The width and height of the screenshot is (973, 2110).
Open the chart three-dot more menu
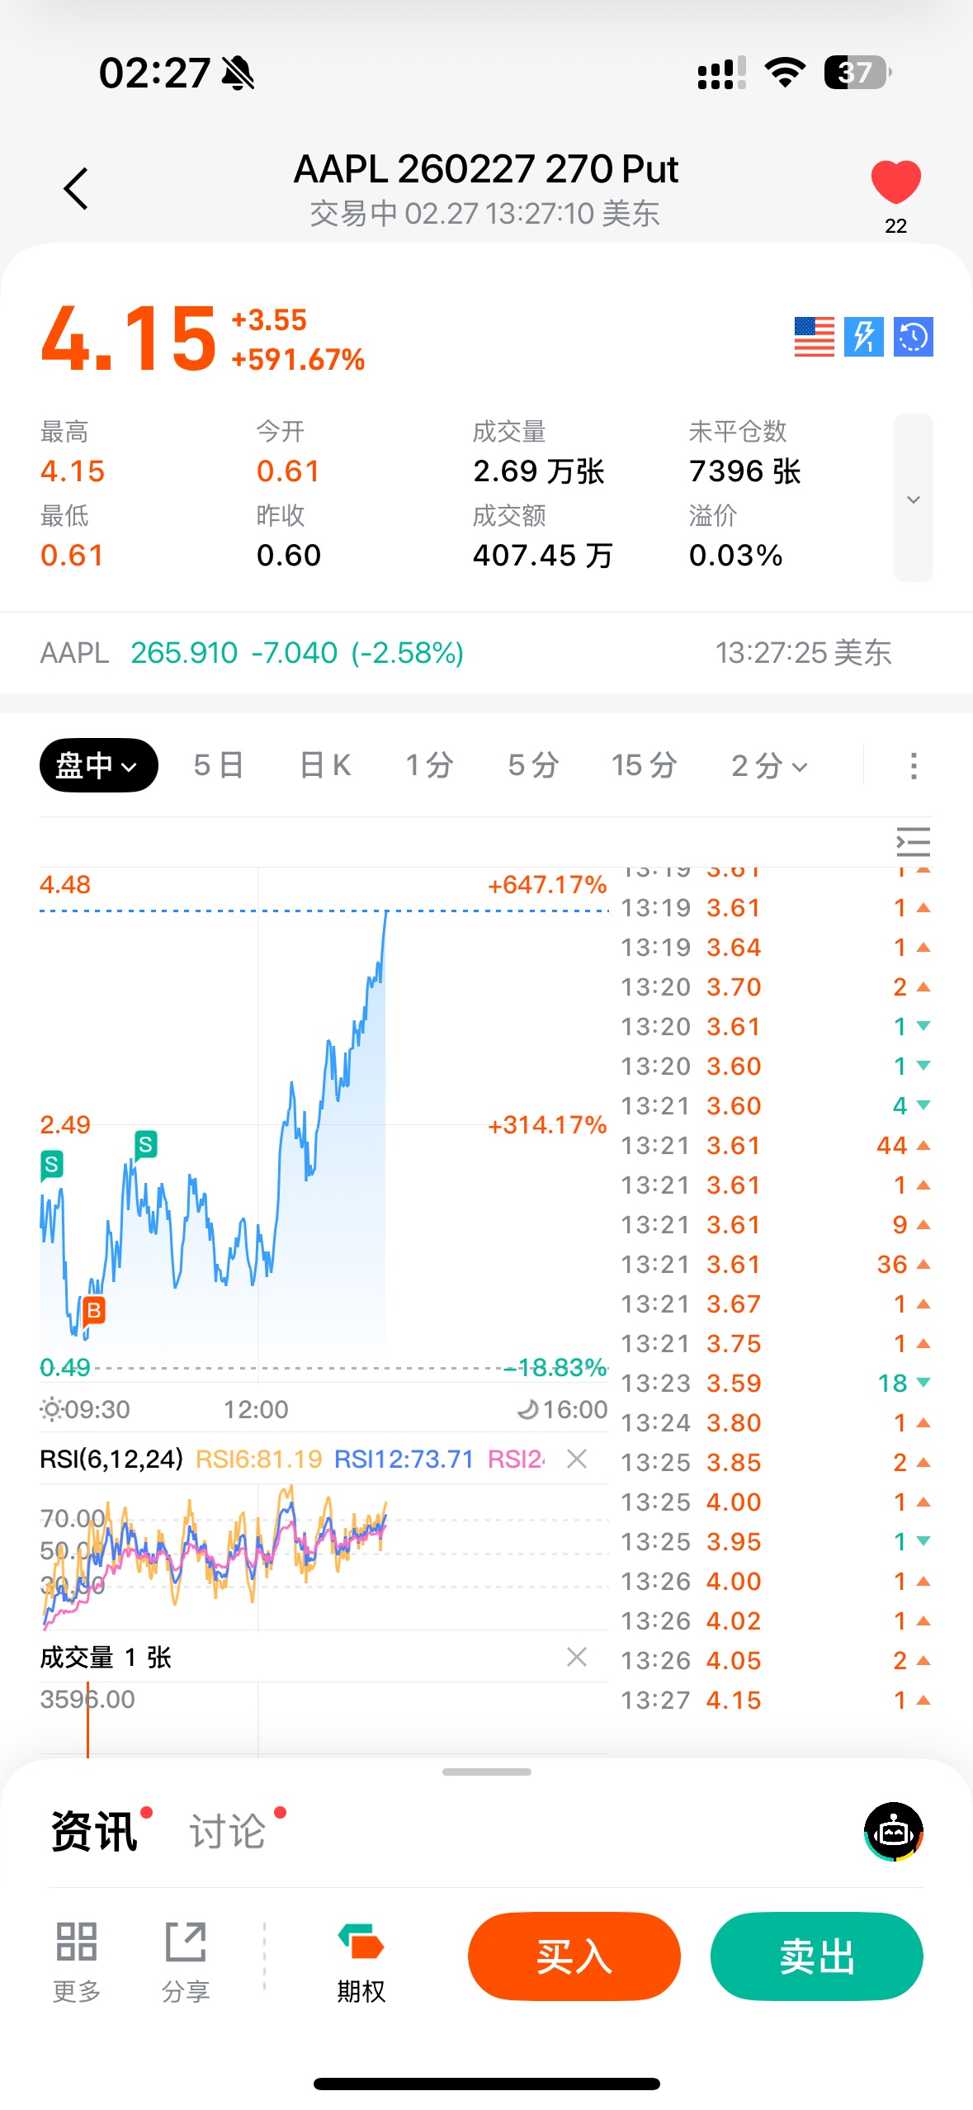click(913, 766)
